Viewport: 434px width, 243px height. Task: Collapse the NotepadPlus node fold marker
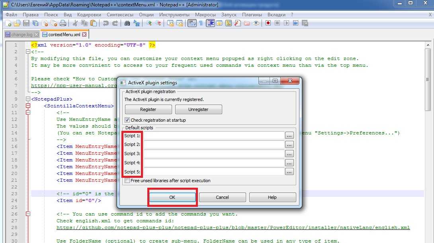pos(28,99)
